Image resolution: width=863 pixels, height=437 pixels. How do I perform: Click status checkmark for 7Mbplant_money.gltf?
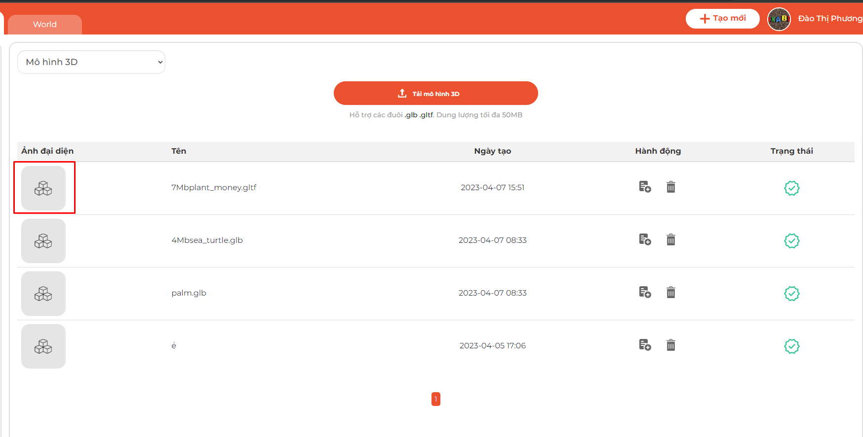(791, 188)
